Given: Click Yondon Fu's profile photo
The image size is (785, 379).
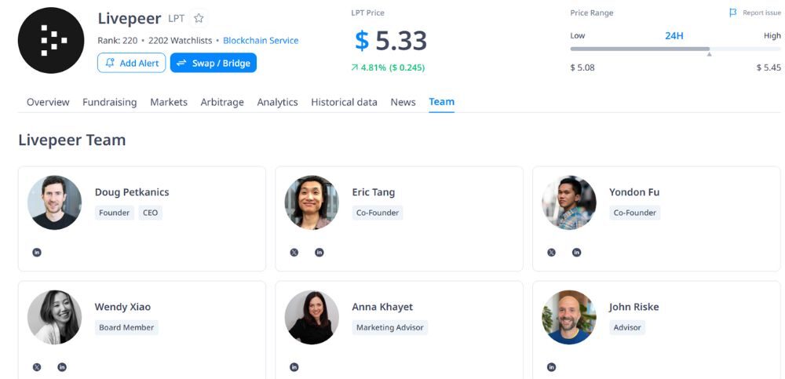Looking at the screenshot, I should pyautogui.click(x=568, y=202).
